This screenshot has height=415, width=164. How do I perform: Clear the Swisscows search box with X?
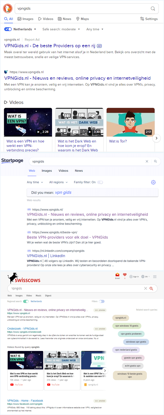[x=146, y=288]
